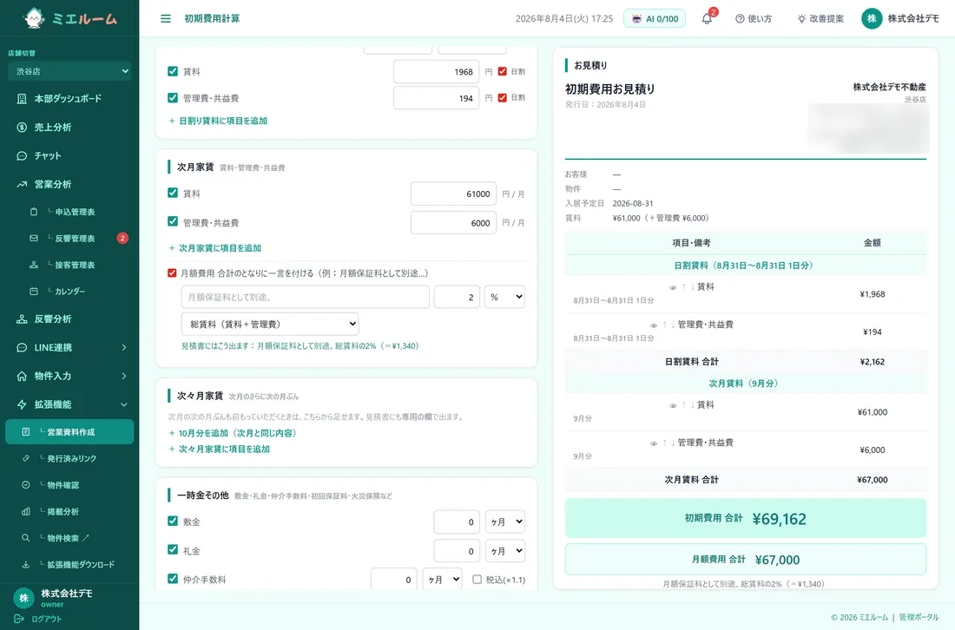Click 10月分を追加（次月と同じ内容） link
This screenshot has height=630, width=955.
233,433
